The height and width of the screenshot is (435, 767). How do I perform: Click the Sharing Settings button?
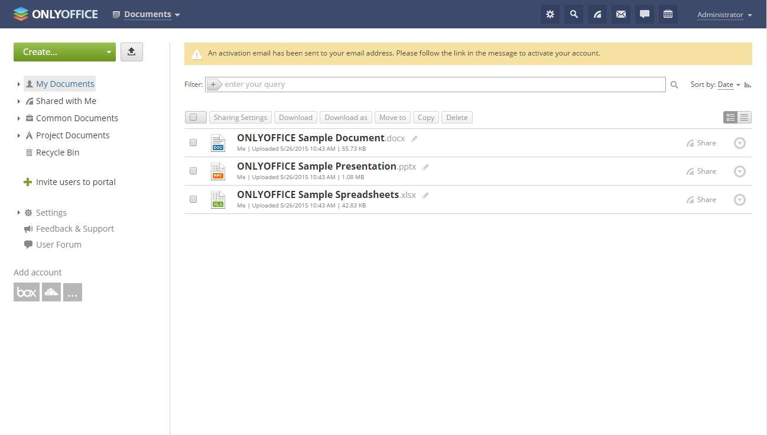(240, 118)
